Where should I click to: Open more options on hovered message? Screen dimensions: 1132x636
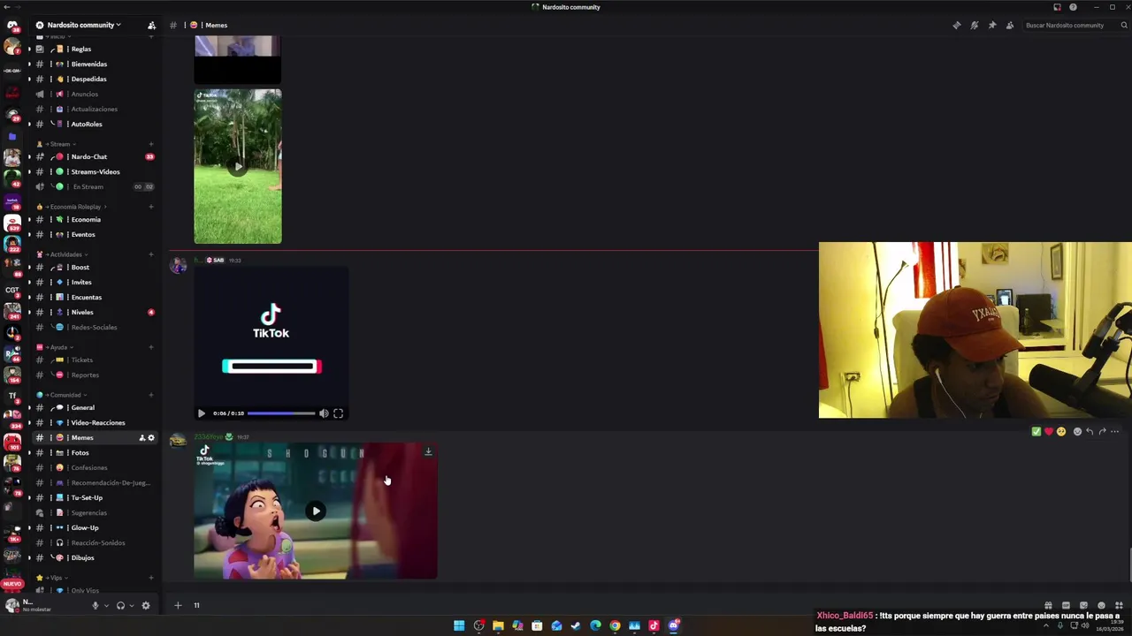click(1114, 431)
